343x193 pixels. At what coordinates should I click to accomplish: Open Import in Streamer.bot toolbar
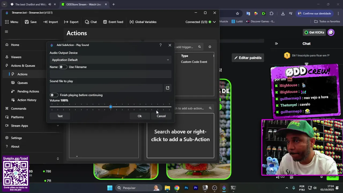(50, 22)
